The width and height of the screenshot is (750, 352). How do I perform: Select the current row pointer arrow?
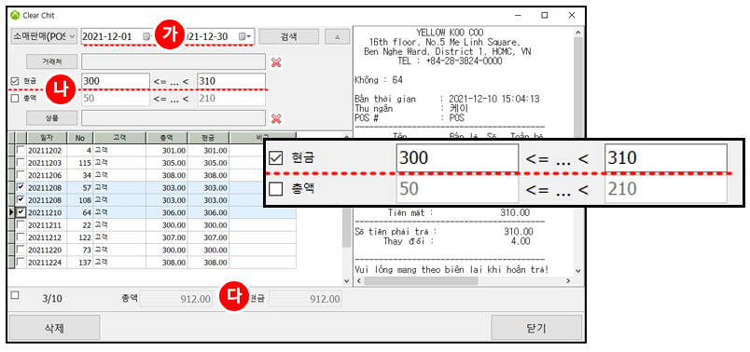pos(11,212)
